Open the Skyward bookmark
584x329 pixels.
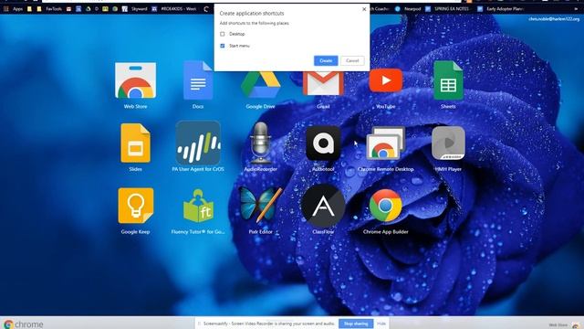[x=135, y=8]
